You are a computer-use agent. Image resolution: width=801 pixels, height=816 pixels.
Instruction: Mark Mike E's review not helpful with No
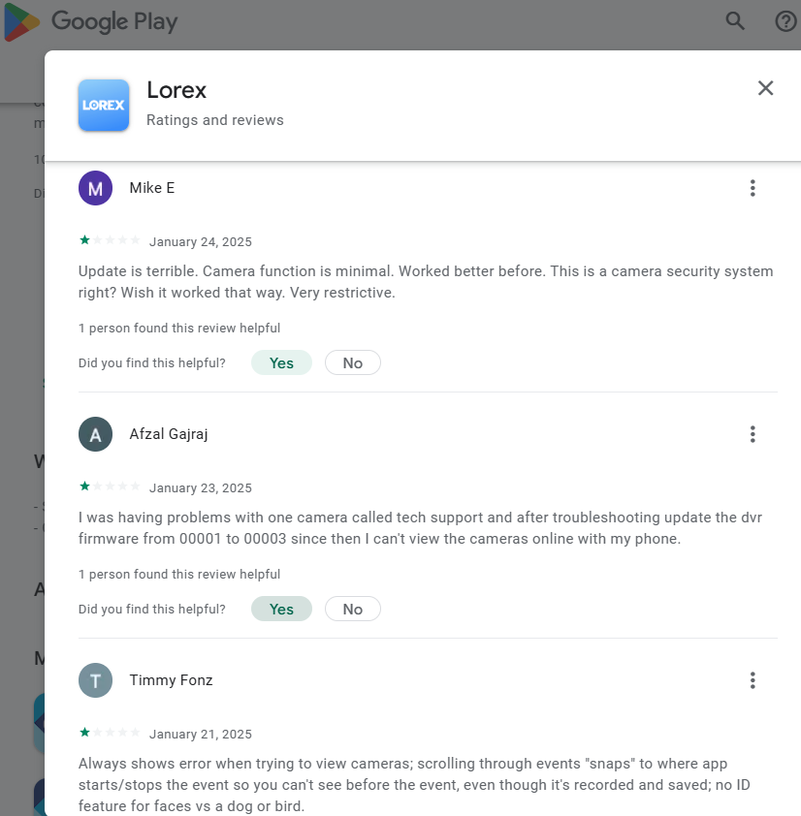353,362
